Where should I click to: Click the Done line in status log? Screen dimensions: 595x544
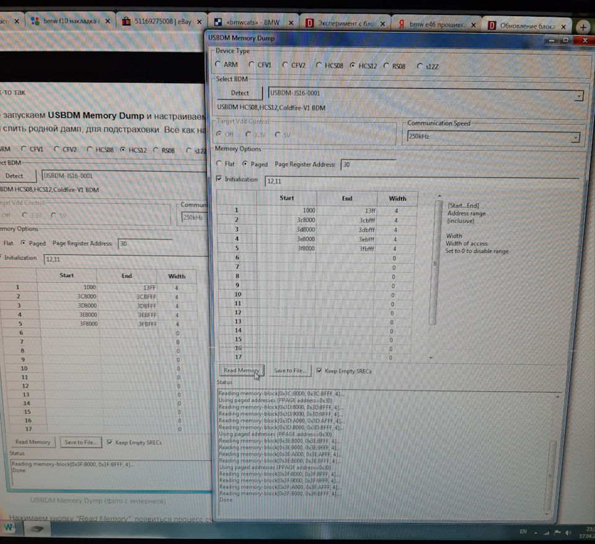(x=226, y=500)
